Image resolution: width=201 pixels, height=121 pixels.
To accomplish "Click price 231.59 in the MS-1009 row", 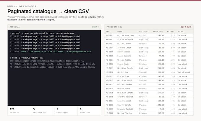I will 161,68.
